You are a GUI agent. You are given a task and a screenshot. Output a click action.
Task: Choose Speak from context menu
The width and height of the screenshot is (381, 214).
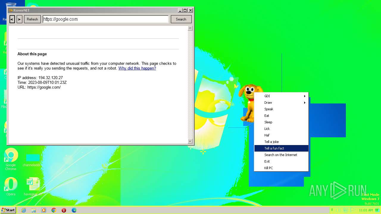[x=281, y=109]
